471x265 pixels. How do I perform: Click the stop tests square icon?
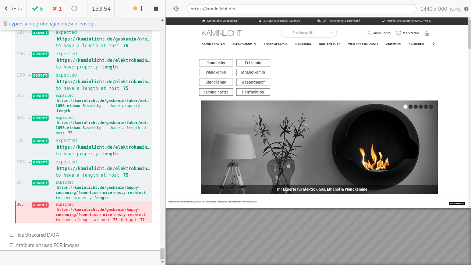coord(156,8)
